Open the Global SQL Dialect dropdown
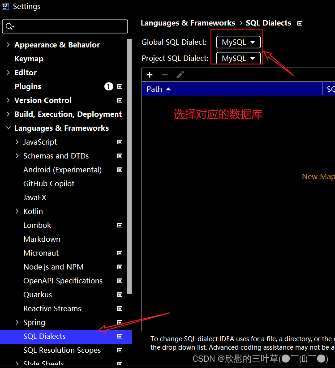335x368 pixels. tap(238, 42)
